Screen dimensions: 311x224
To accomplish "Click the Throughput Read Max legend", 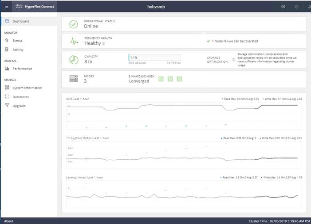I will click(x=239, y=138).
